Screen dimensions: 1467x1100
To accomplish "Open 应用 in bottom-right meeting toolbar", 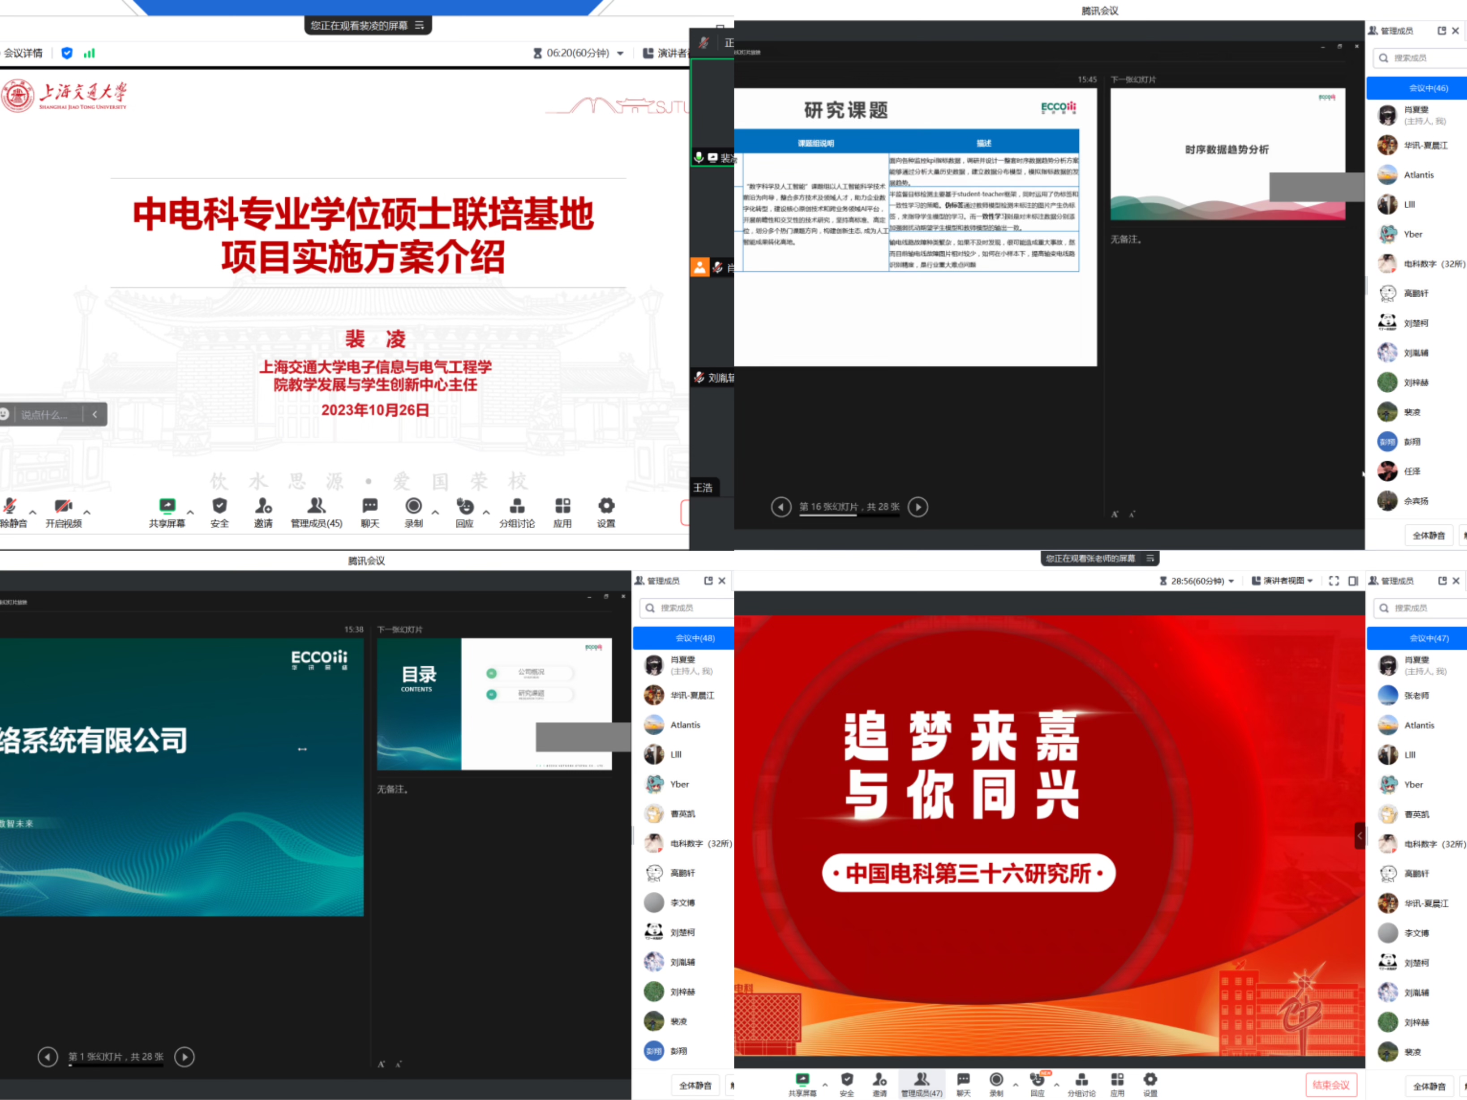I will [1118, 1084].
